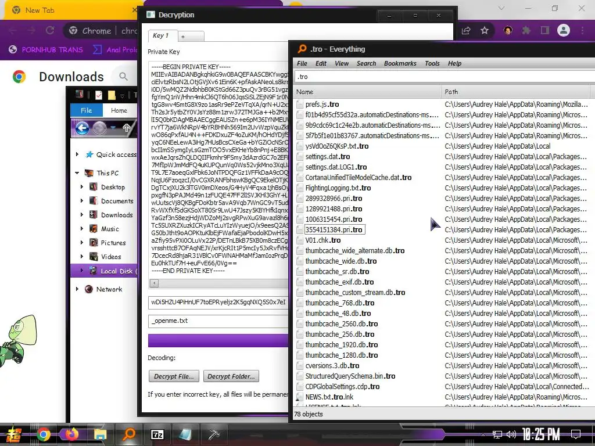
Task: Open the notepad-like taskbar icon
Action: (x=185, y=434)
